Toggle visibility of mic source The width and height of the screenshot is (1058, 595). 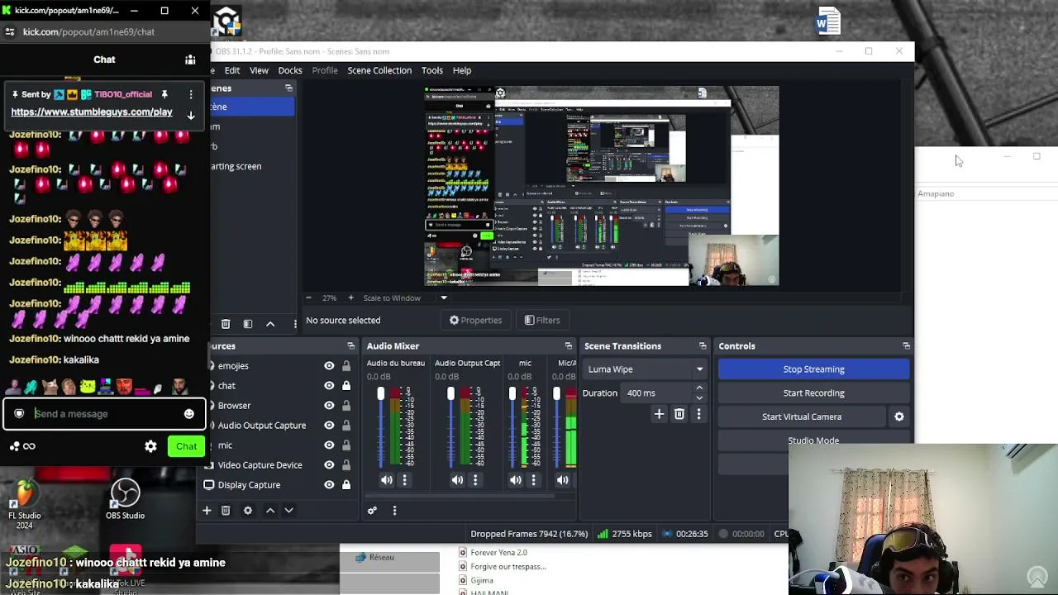pyautogui.click(x=329, y=445)
